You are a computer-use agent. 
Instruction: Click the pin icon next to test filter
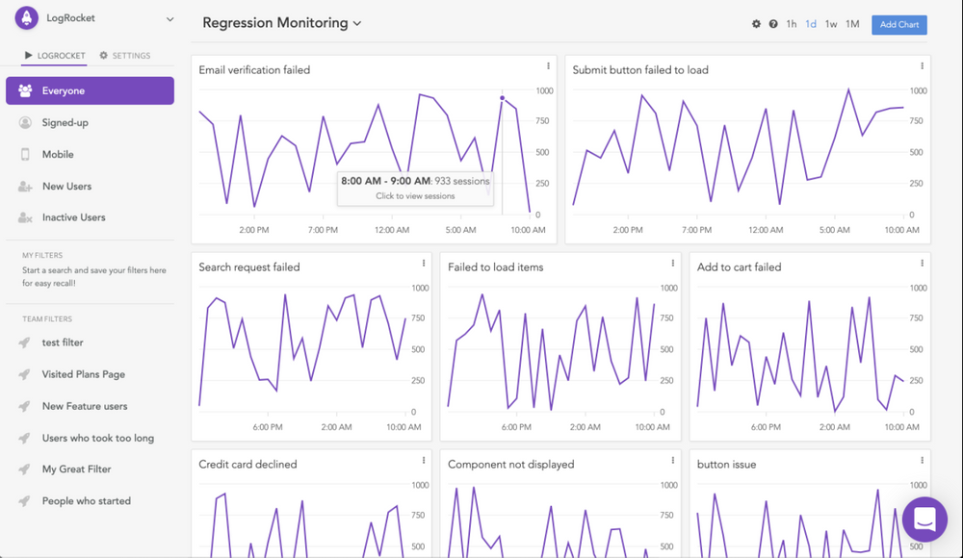pyautogui.click(x=23, y=342)
